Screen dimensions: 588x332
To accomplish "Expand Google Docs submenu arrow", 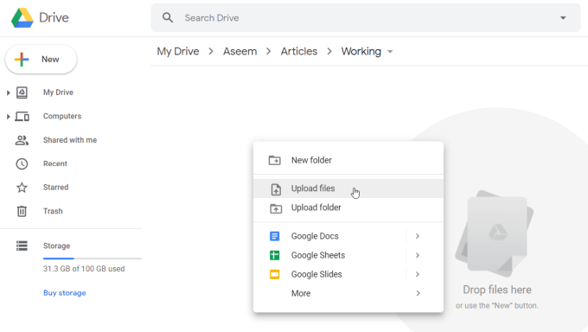I will [x=418, y=236].
